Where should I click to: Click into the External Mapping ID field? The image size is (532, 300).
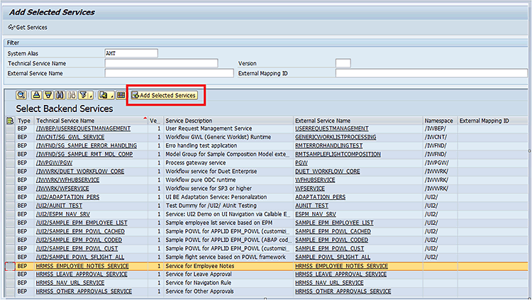click(x=431, y=72)
